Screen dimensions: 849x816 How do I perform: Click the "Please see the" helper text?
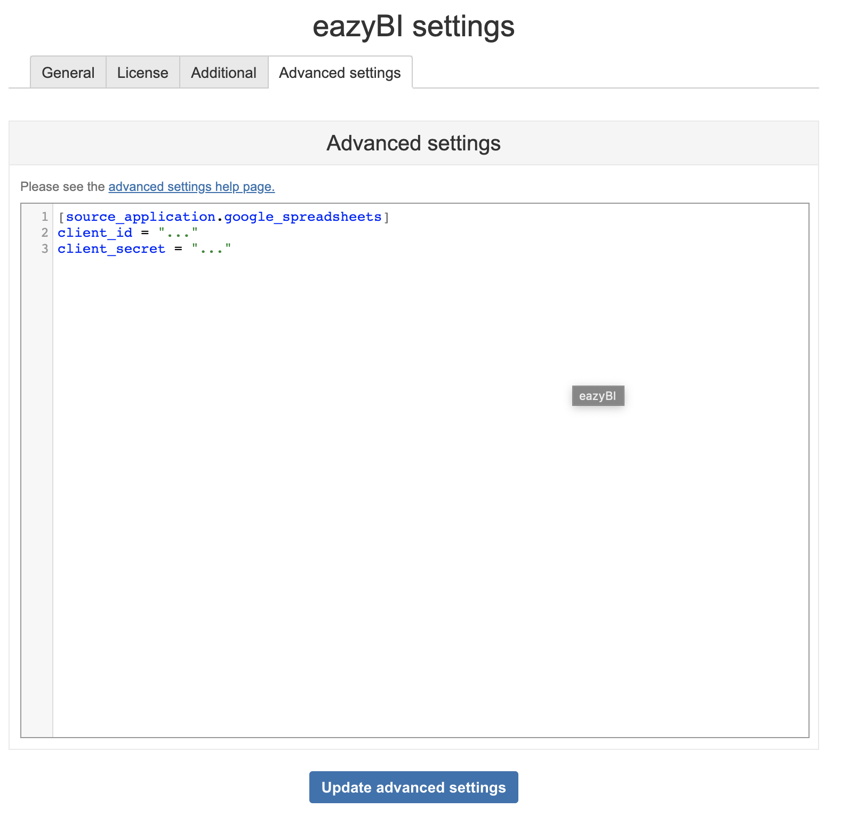tap(62, 187)
